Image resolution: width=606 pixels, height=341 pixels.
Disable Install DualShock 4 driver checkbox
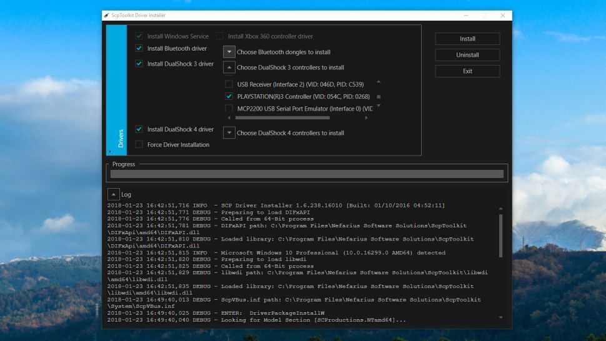point(139,129)
